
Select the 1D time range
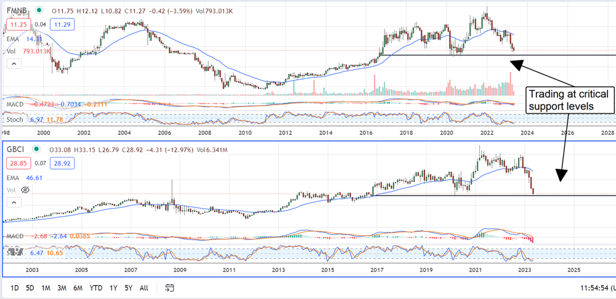(14, 288)
